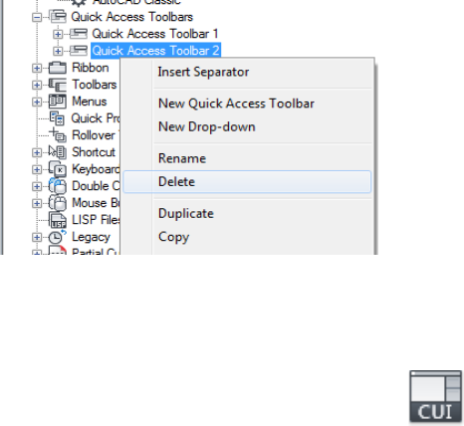Expand the Quick Access Toolbar 1 node
This screenshot has height=426, width=464.
tap(58, 34)
